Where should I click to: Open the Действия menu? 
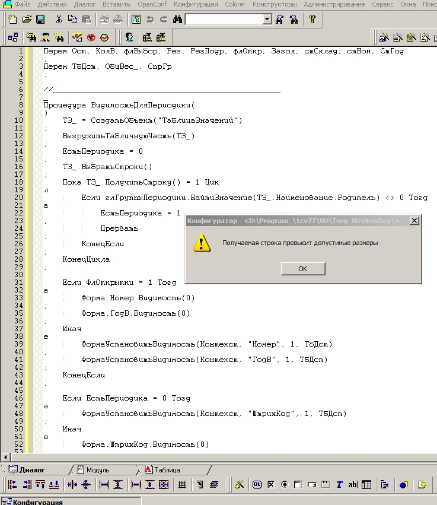52,4
